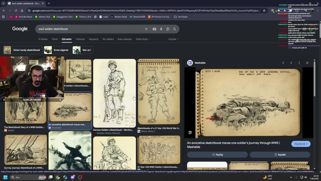Open the Chrome apps grid in bookmarks bar

(x=3, y=17)
